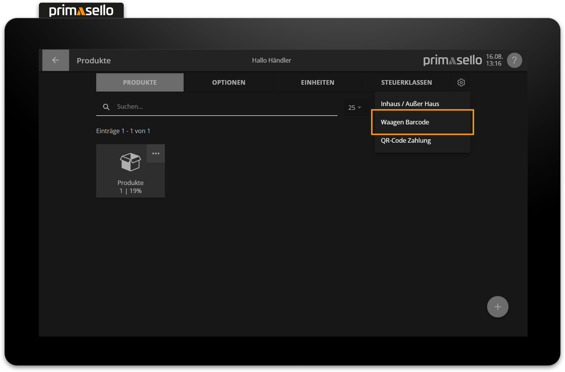Image resolution: width=565 pixels, height=372 pixels.
Task: Click the search magnifier icon
Action: click(106, 106)
